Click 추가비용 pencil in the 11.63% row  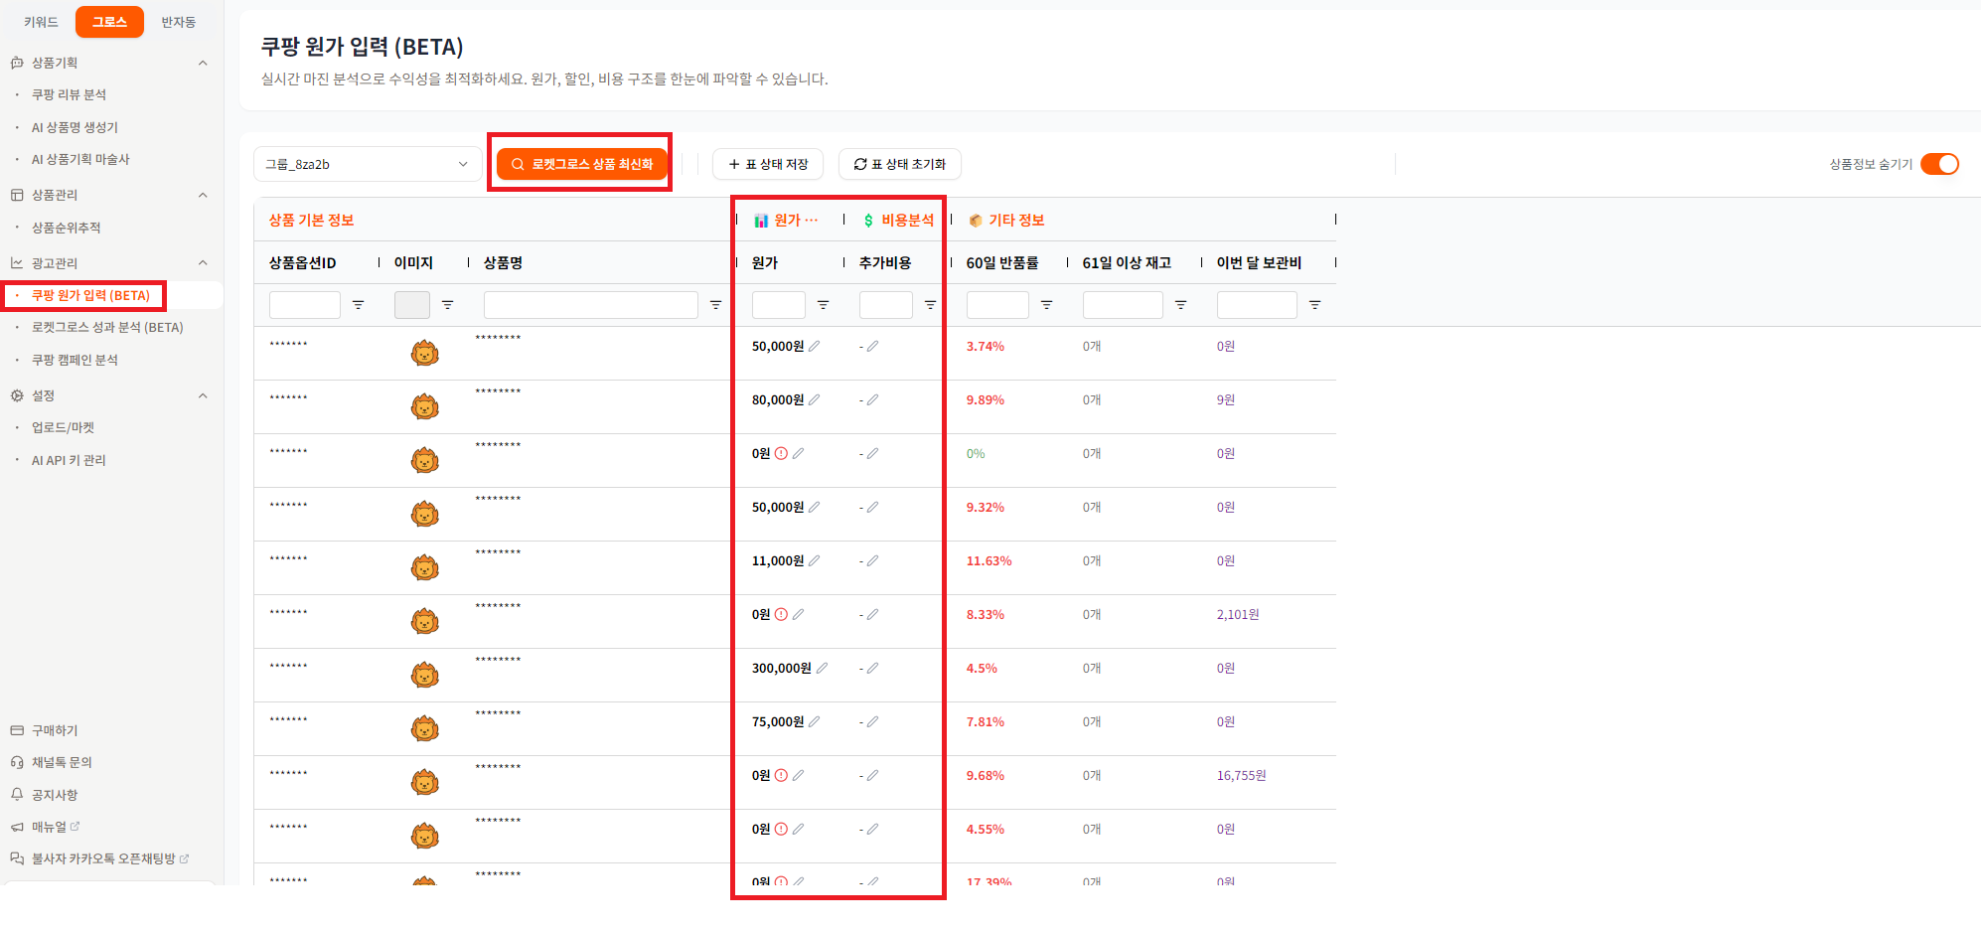point(872,560)
